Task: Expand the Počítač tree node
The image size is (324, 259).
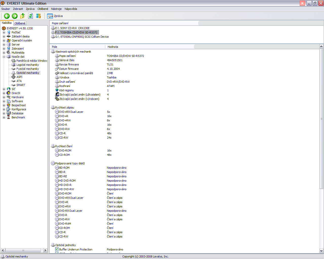Action: 4,32
